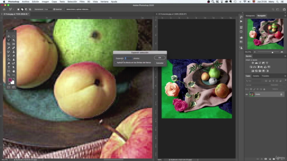This screenshot has width=287, height=161.
Task: Select the Polygonal Lasso tool
Action: point(9,40)
